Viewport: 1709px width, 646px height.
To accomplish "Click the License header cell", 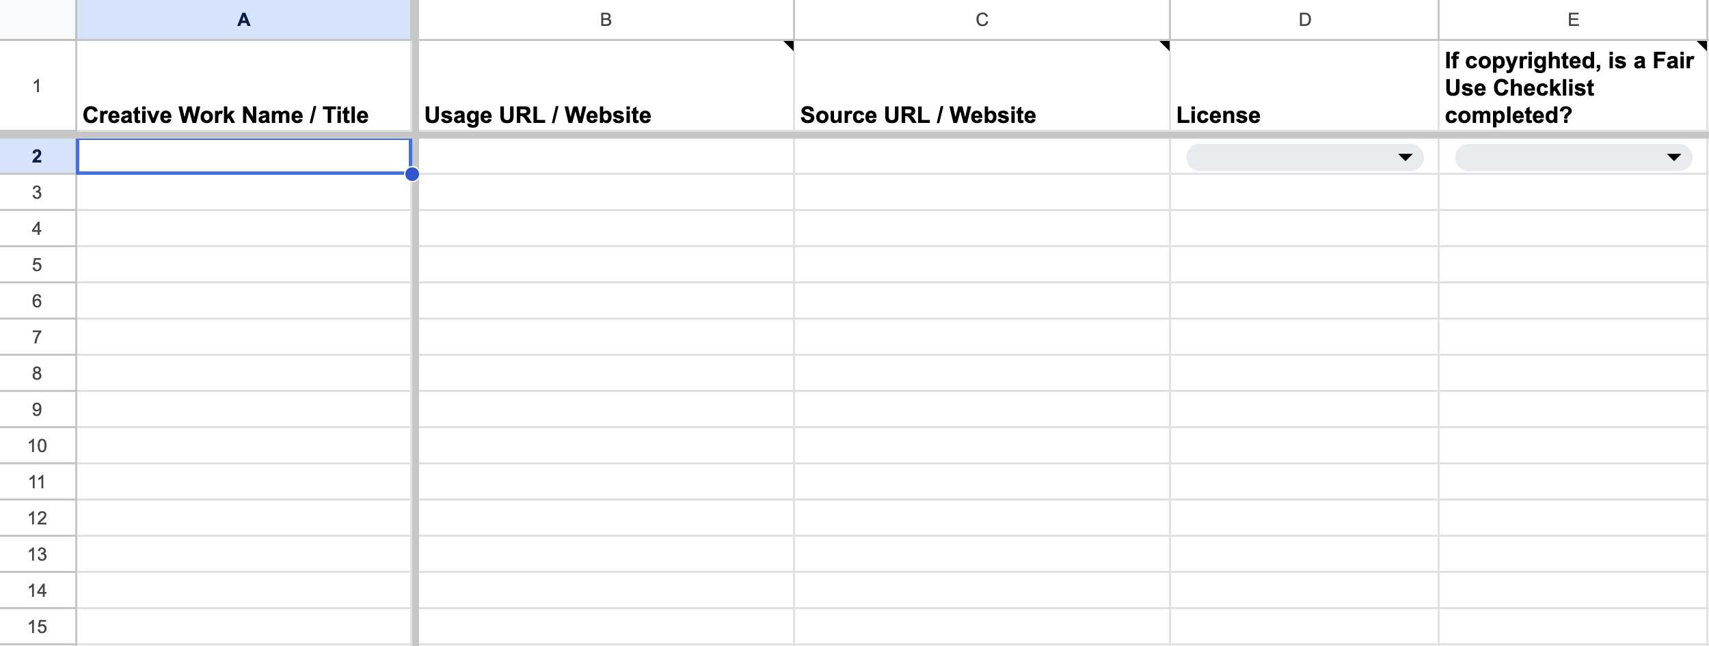I will pos(1304,86).
